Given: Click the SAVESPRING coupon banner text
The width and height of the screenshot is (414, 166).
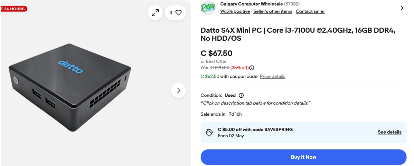Looking at the screenshot, I should click(x=255, y=130).
